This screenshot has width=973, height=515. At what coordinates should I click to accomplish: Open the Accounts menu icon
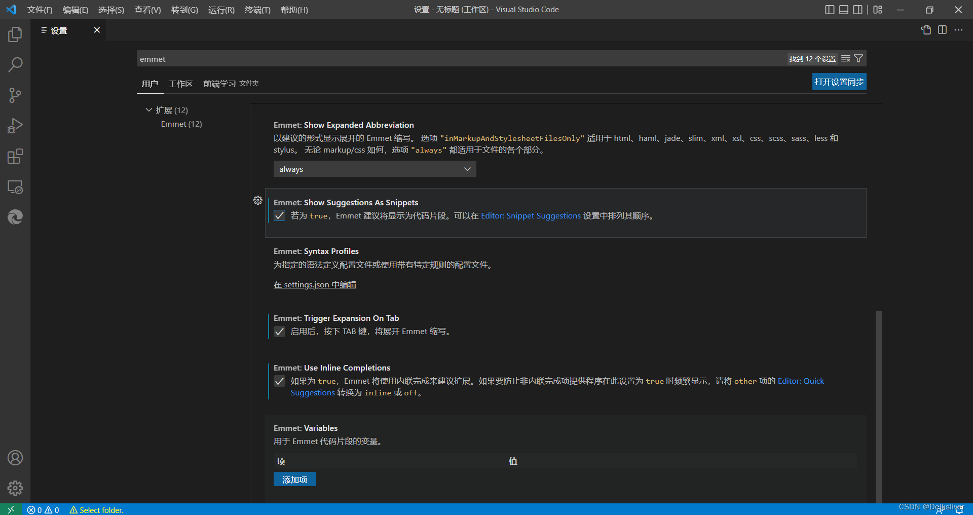[x=15, y=458]
